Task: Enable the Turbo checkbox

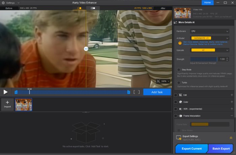Action: coord(179,82)
